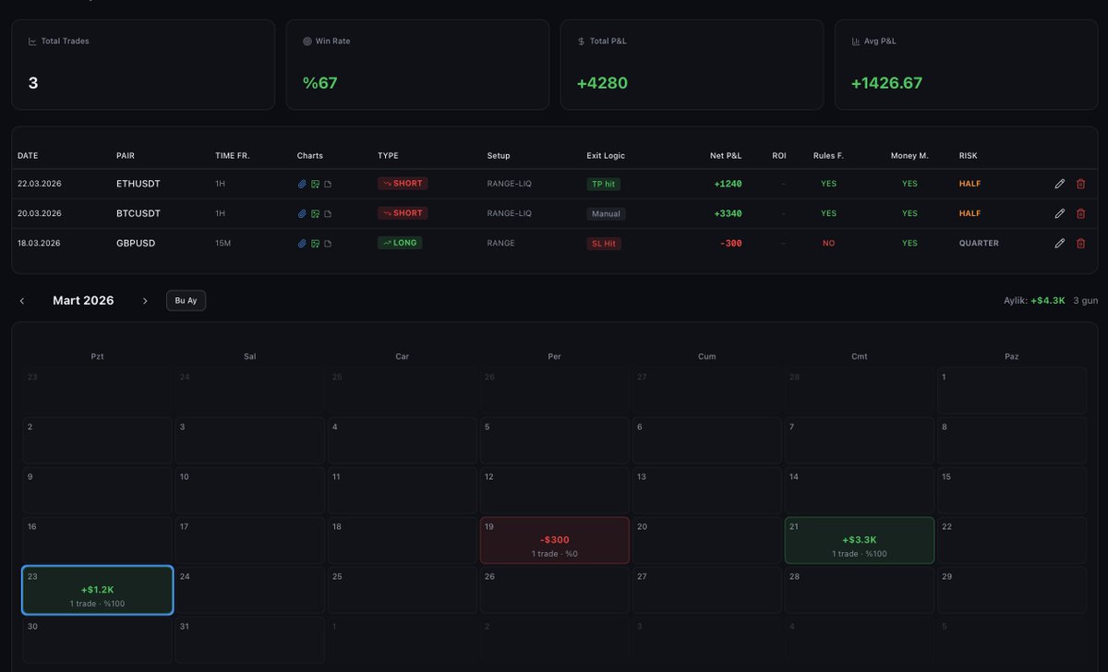Go to the previous month with the left chevron

[x=22, y=301]
